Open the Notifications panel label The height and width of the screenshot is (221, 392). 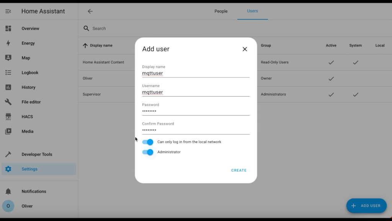pos(34,191)
